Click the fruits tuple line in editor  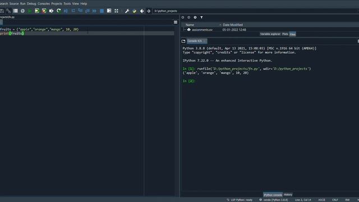pos(39,29)
